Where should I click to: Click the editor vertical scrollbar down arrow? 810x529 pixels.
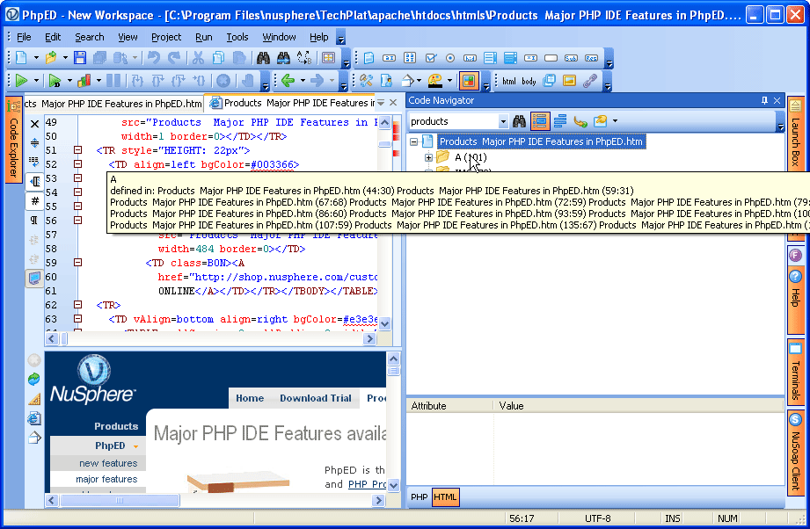(384, 324)
